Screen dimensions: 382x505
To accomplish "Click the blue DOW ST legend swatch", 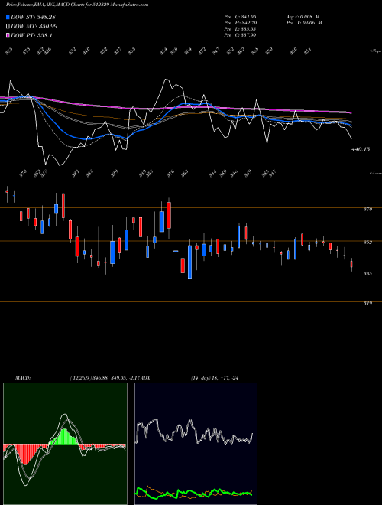I will pos(8,17).
